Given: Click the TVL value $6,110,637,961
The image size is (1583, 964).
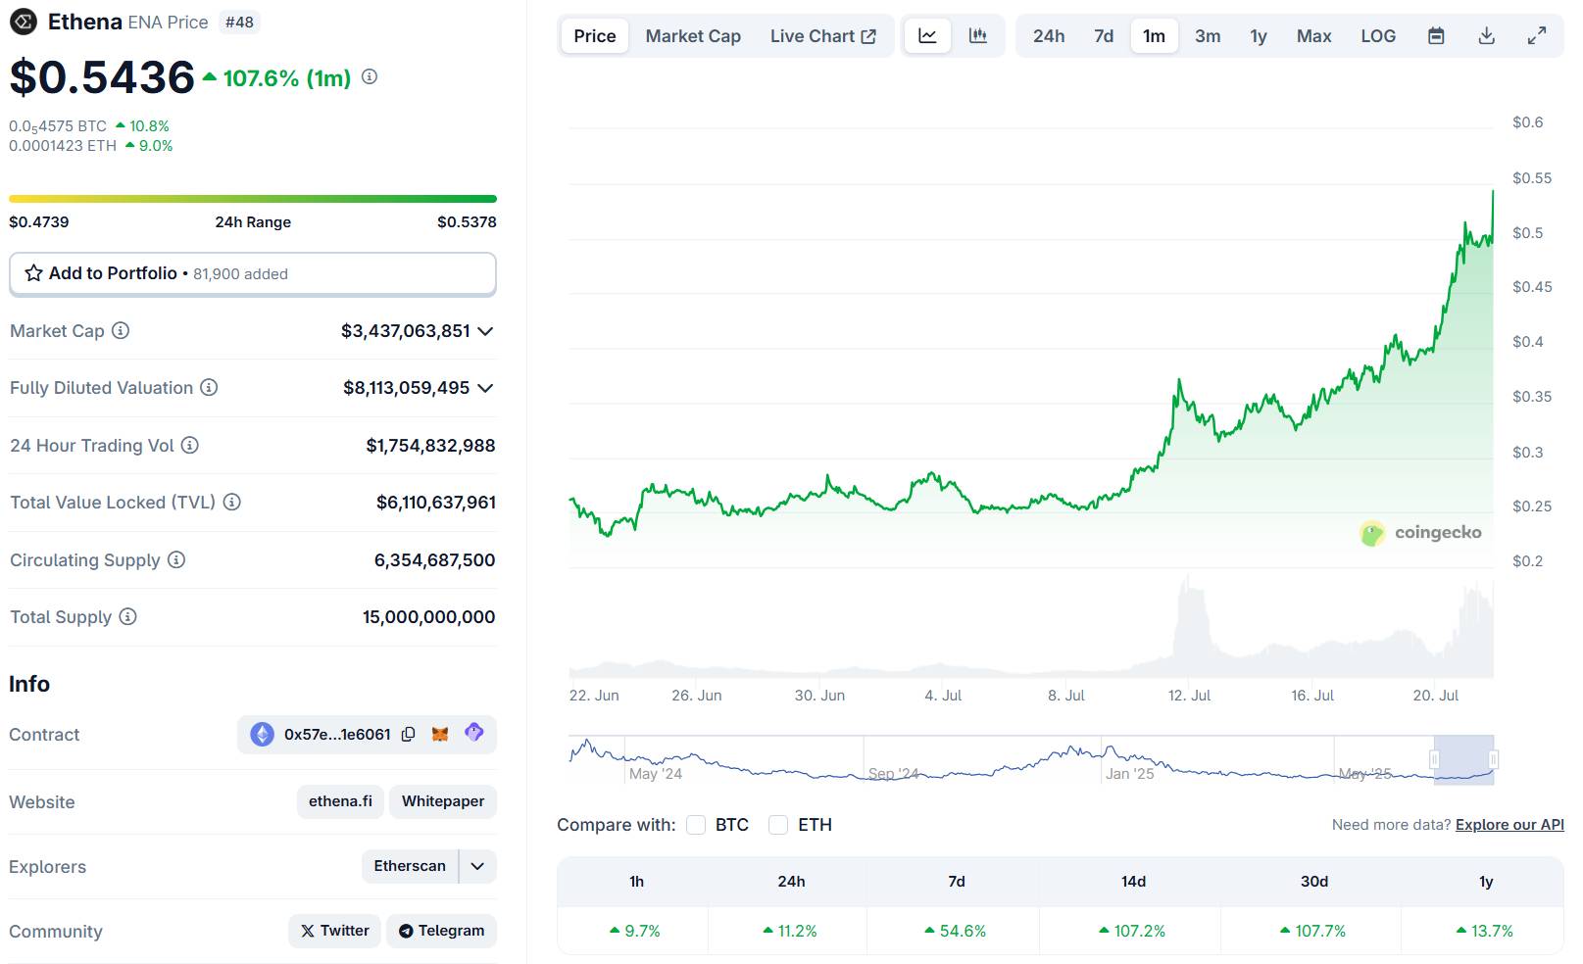Looking at the screenshot, I should [x=436, y=503].
